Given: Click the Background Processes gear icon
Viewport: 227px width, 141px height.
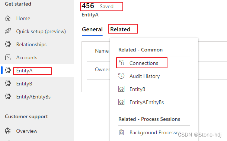Looking at the screenshot, I should [121, 132].
